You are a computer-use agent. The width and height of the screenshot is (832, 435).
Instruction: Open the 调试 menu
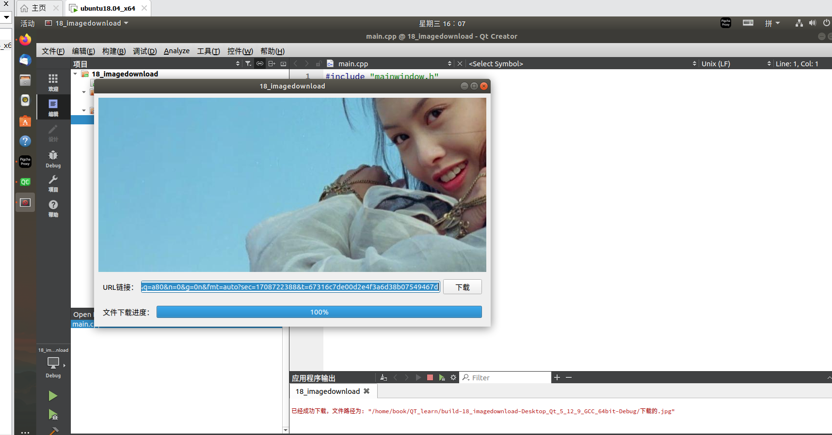145,51
